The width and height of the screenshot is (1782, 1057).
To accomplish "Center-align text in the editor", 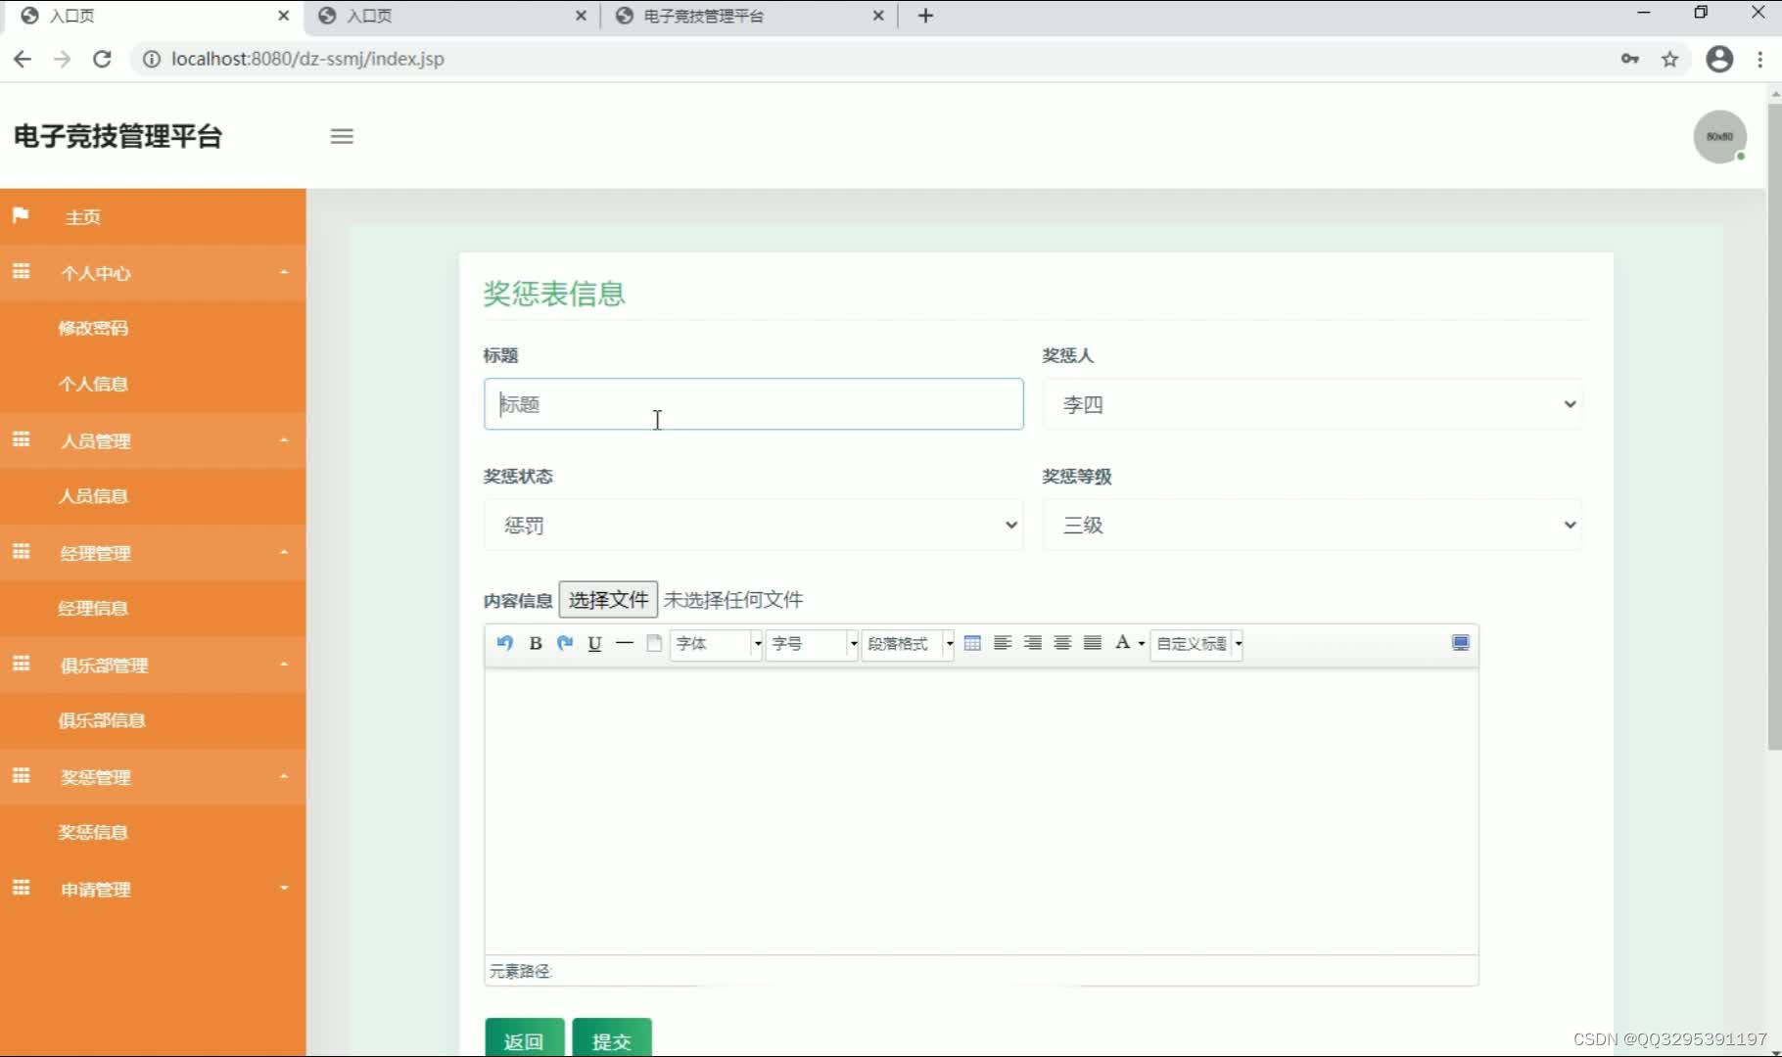I will 1062,643.
